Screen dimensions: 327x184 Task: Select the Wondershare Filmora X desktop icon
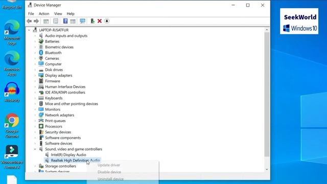(12, 157)
